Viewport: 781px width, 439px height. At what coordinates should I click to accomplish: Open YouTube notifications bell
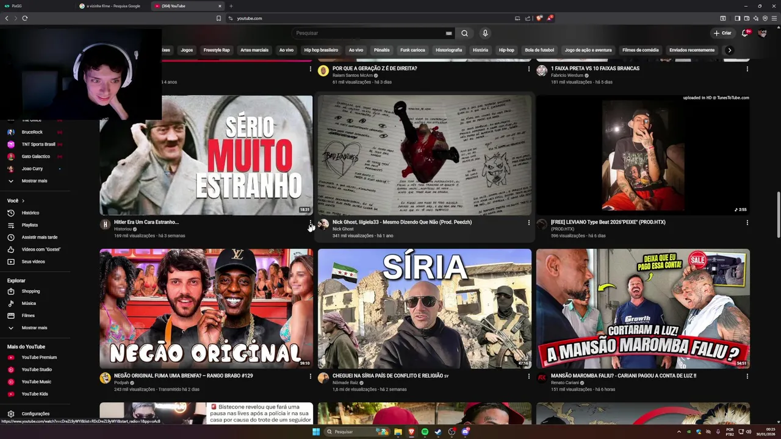pos(745,33)
